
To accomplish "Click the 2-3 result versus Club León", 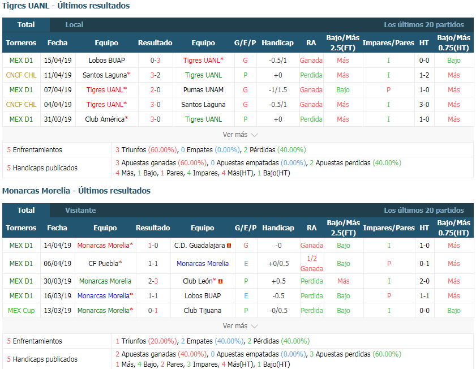I will 153,281.
